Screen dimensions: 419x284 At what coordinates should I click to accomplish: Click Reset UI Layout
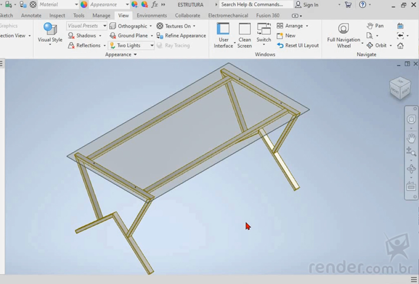[298, 45]
